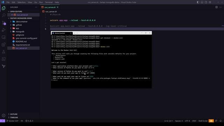Open pre-commit-config.yaml file
The width and height of the screenshot is (224, 126).
click(x=26, y=38)
